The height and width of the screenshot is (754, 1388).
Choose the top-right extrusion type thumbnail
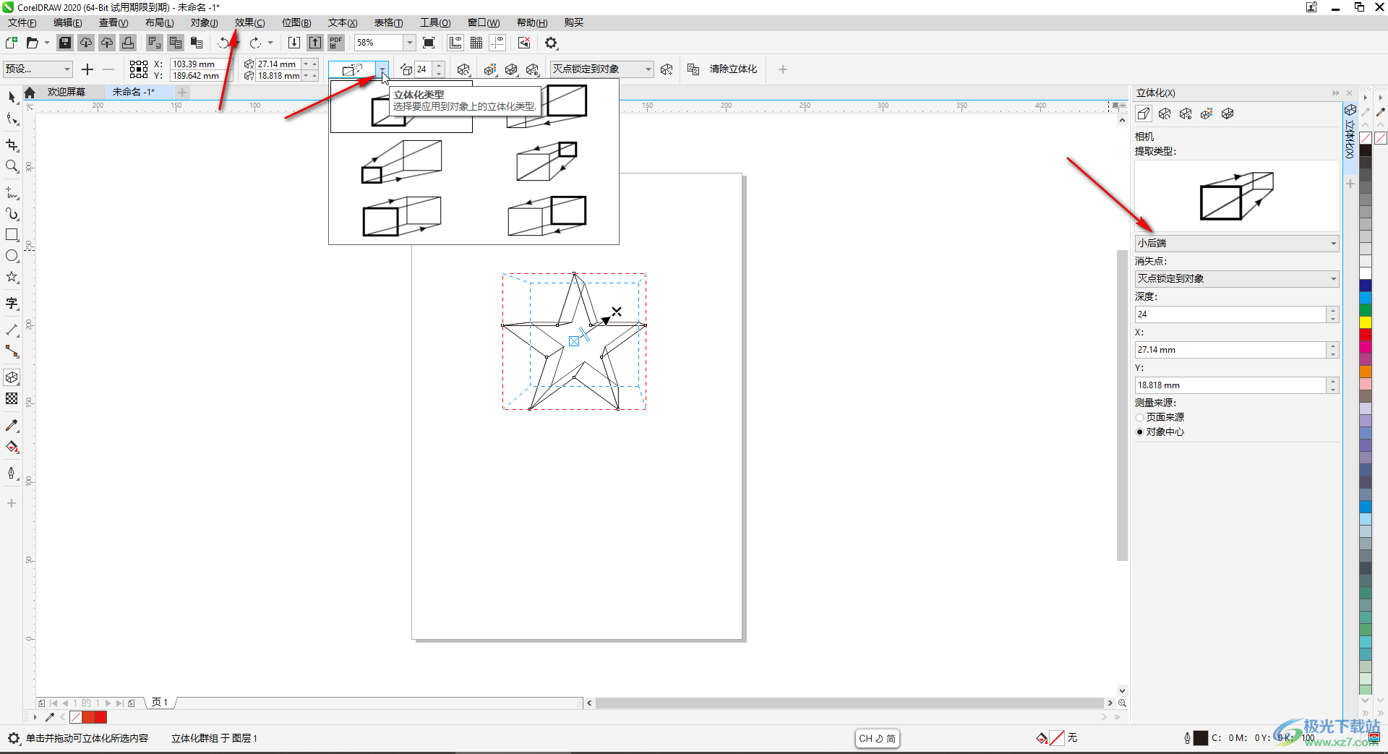(547, 106)
